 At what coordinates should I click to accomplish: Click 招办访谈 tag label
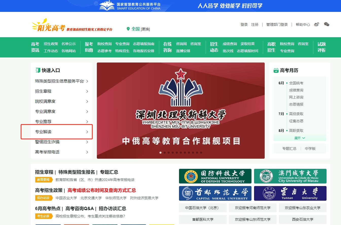pyautogui.click(x=44, y=198)
